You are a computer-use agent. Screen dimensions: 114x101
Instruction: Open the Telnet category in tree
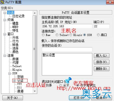pos(17,66)
